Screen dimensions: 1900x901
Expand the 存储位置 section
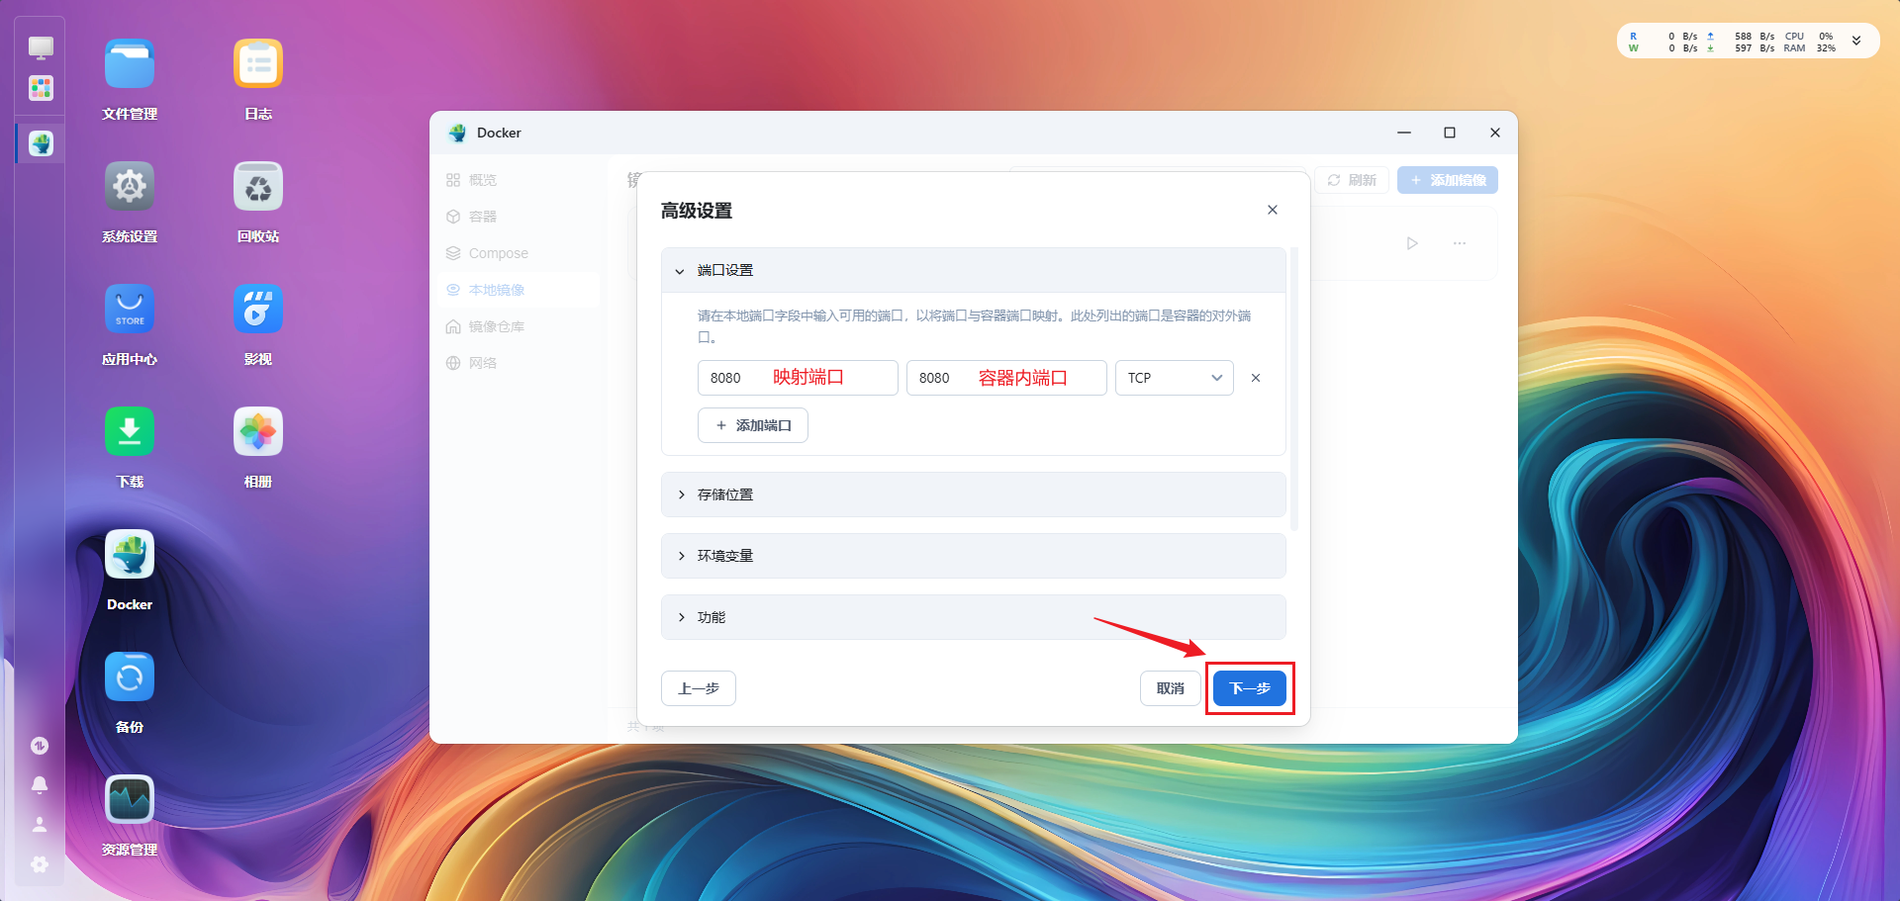tap(974, 495)
